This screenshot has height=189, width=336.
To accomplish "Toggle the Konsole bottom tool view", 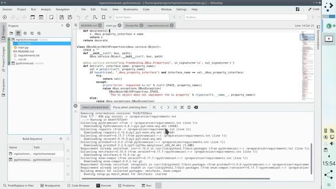I will coord(104,185).
